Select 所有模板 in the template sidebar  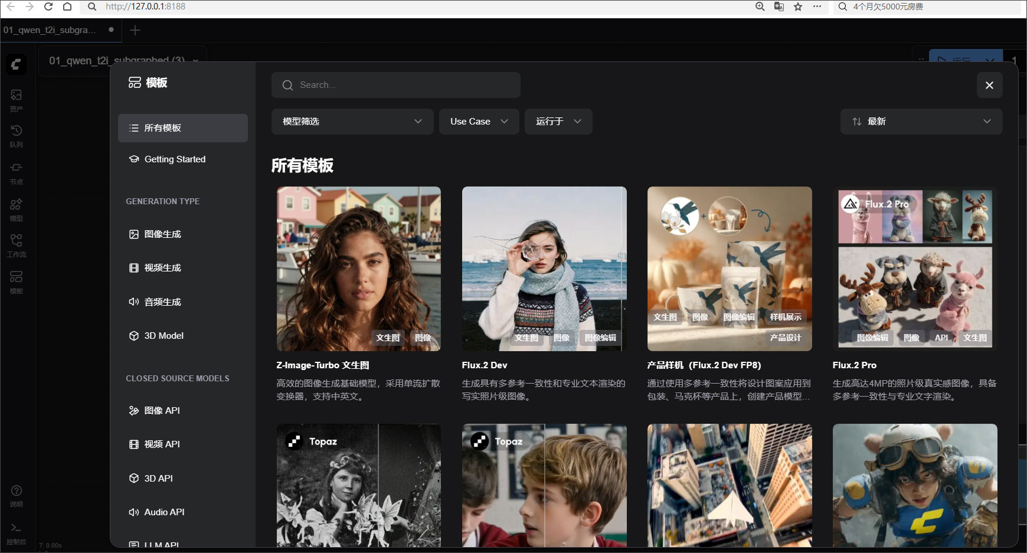(x=183, y=128)
